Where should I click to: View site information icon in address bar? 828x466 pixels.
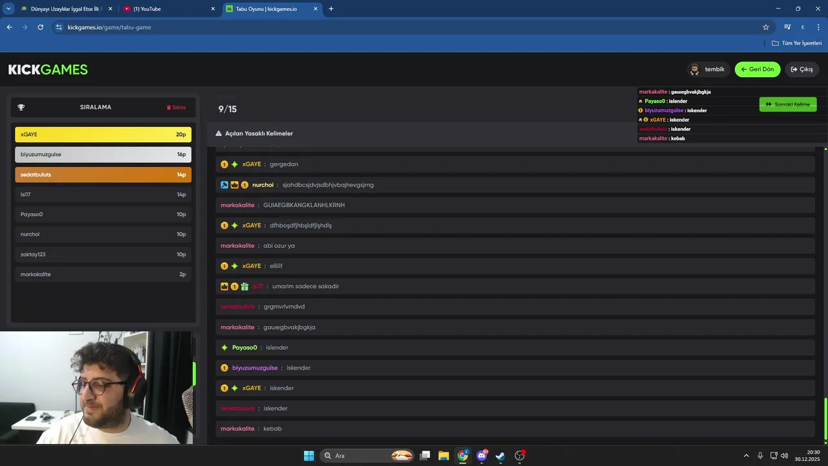click(x=59, y=27)
